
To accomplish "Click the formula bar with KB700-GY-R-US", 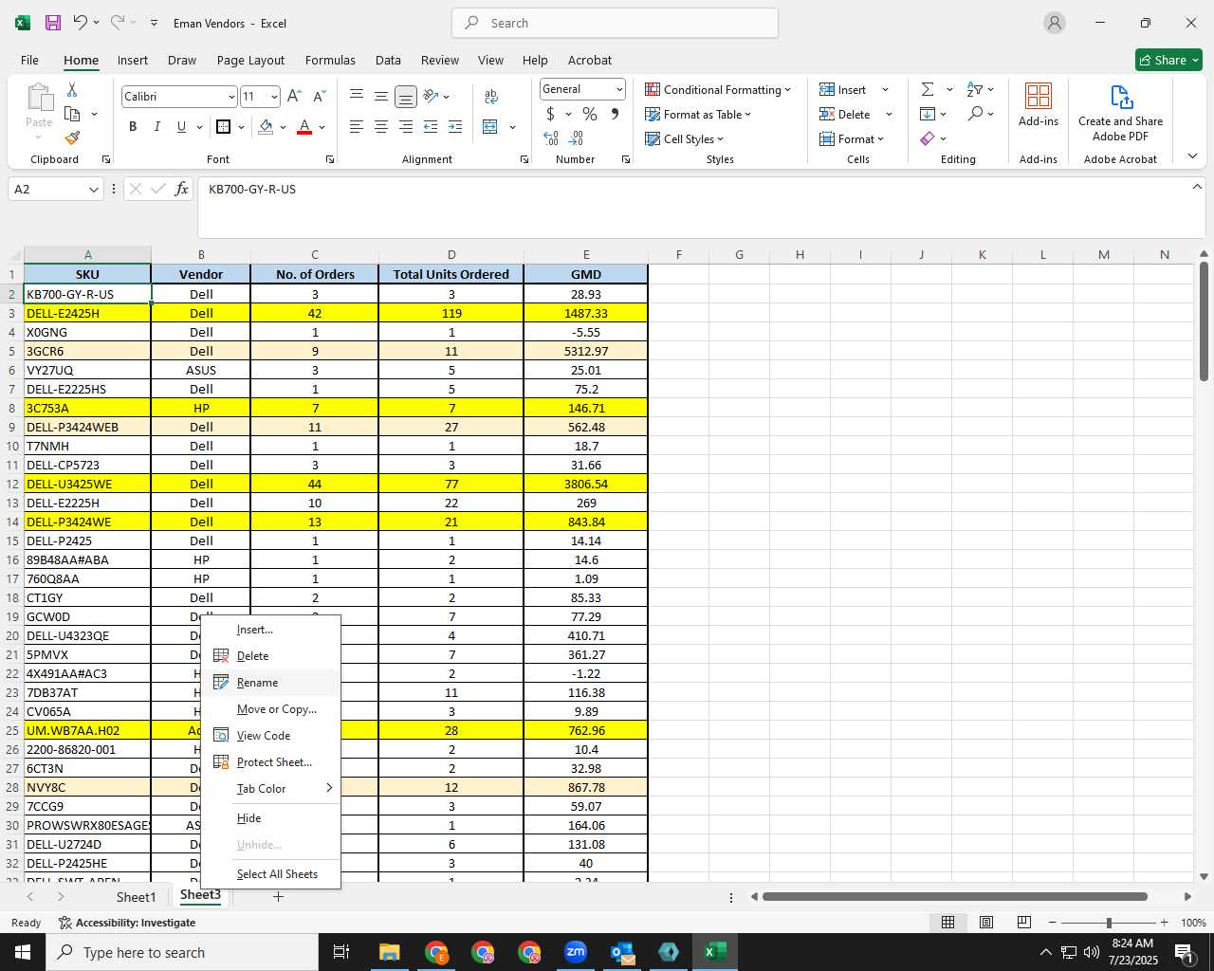I will click(x=700, y=206).
